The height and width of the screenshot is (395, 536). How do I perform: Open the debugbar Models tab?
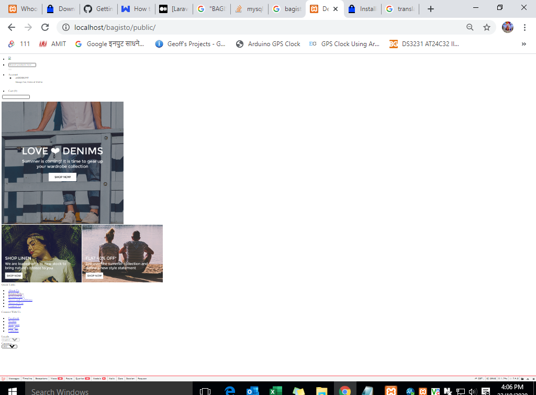(99, 379)
